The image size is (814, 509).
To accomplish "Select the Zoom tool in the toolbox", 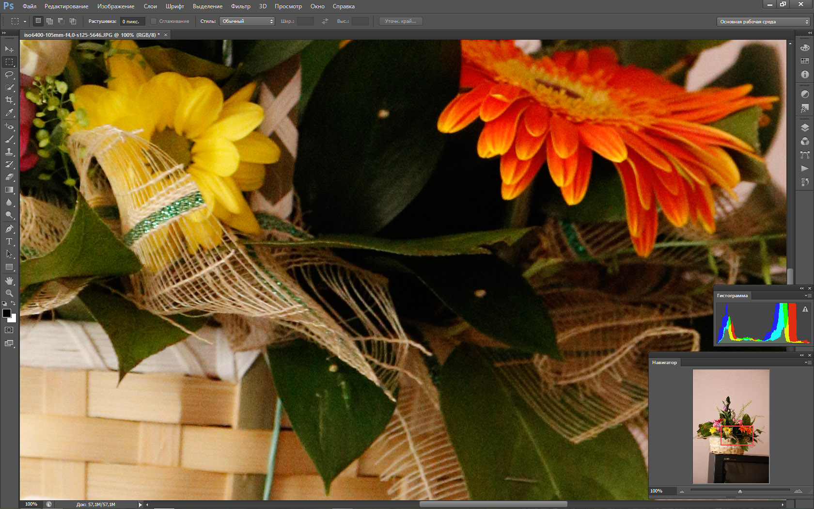I will [9, 293].
